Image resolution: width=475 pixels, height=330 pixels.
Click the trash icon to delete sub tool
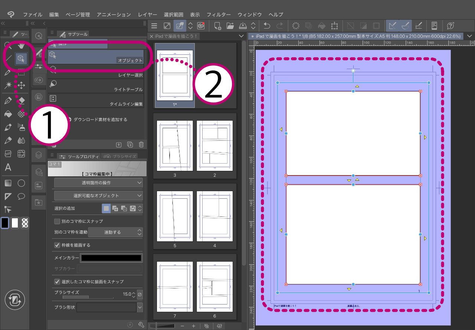[x=141, y=145]
